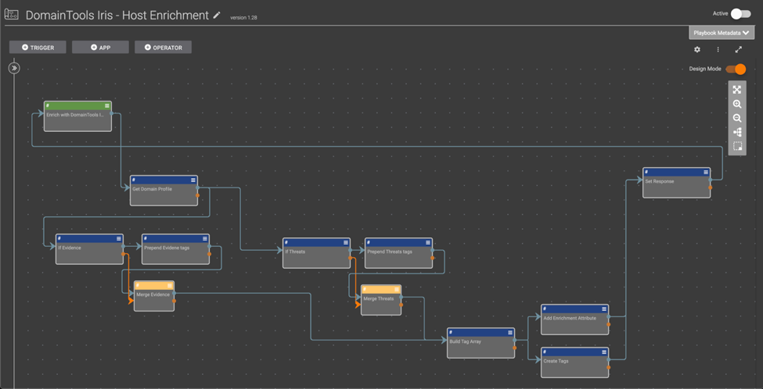Screen dimensions: 763x389
Task: Click orange failure connector on Get Domain Profile
Action: [197, 195]
